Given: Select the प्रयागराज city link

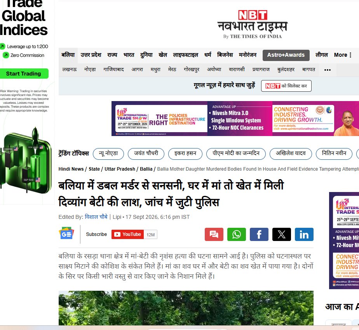Looking at the screenshot, I should [x=261, y=70].
